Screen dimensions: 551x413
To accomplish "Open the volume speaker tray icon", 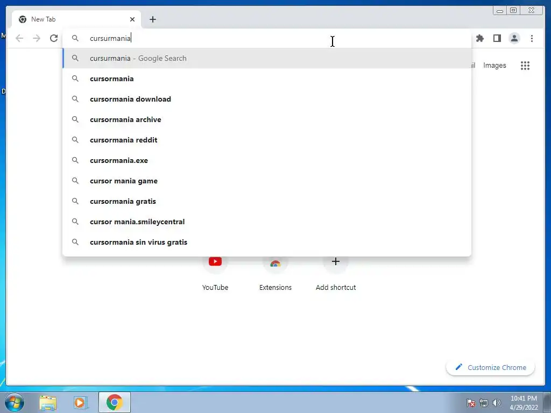I will 497,403.
